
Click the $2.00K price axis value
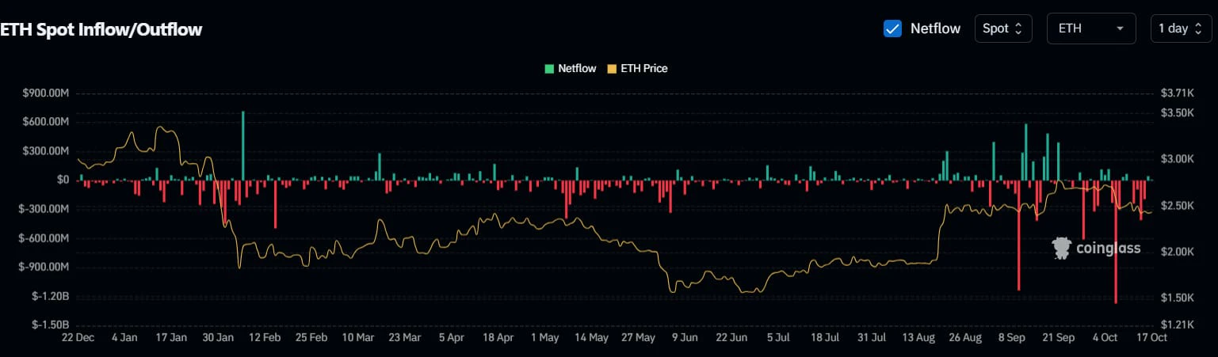[x=1176, y=252]
